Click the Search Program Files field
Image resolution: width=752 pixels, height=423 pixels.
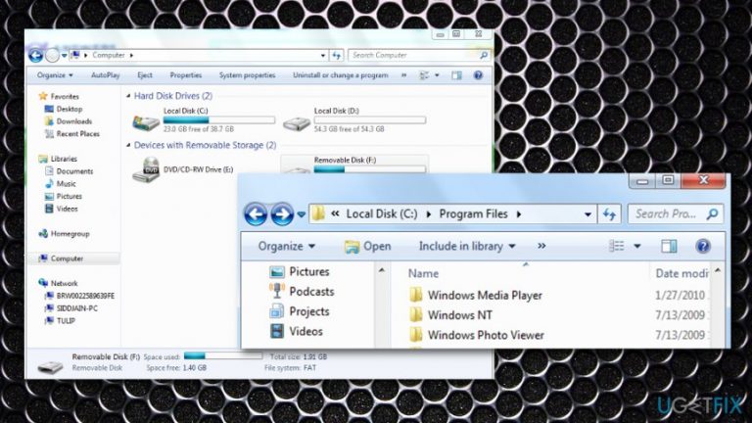pos(676,213)
